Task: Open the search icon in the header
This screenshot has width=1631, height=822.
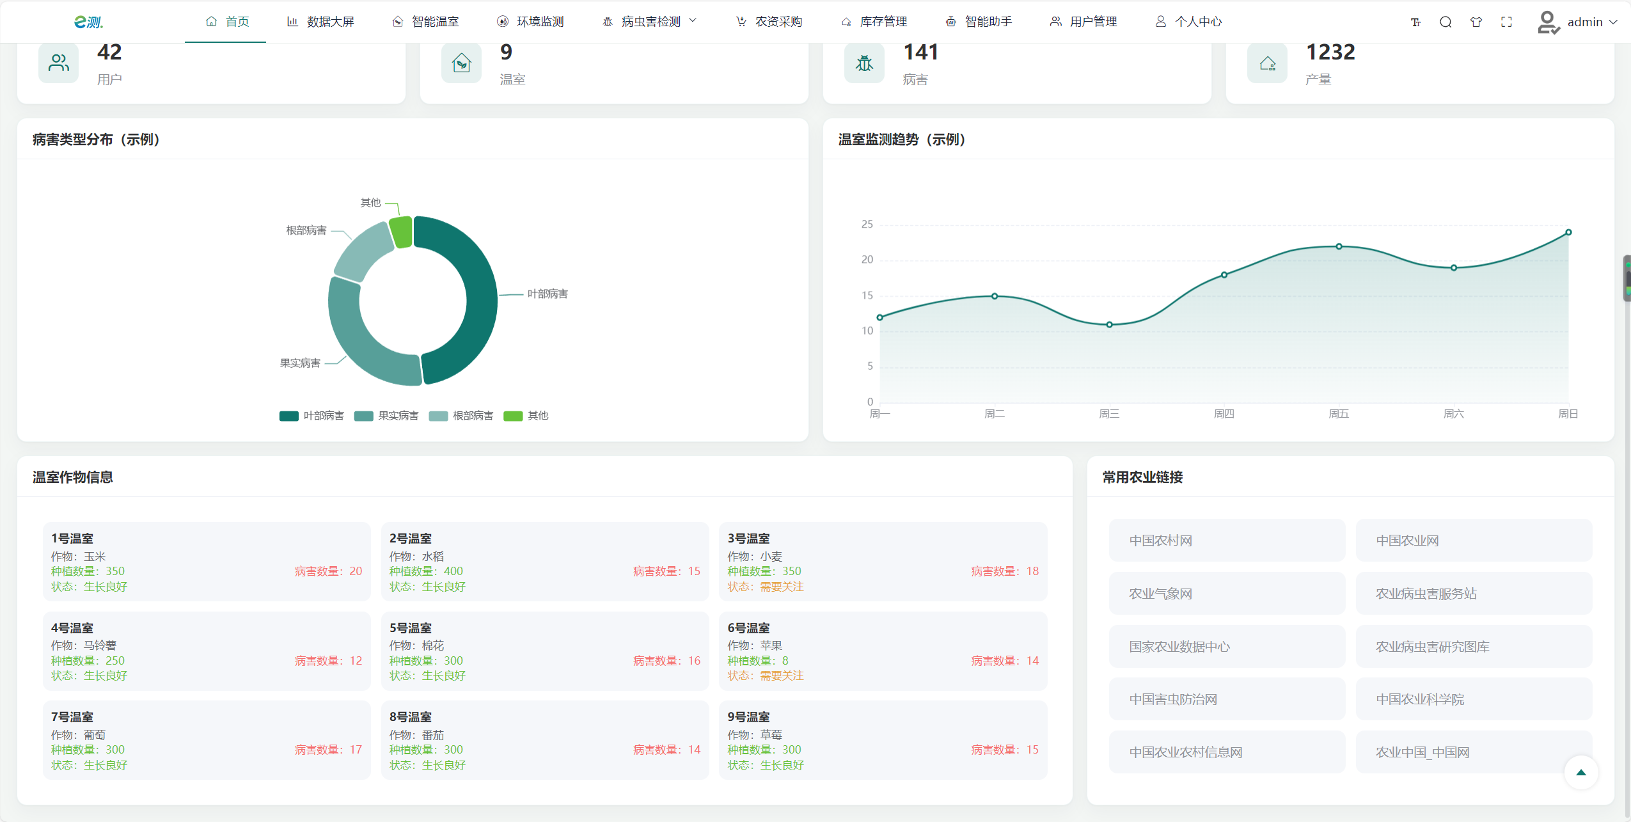Action: coord(1446,22)
